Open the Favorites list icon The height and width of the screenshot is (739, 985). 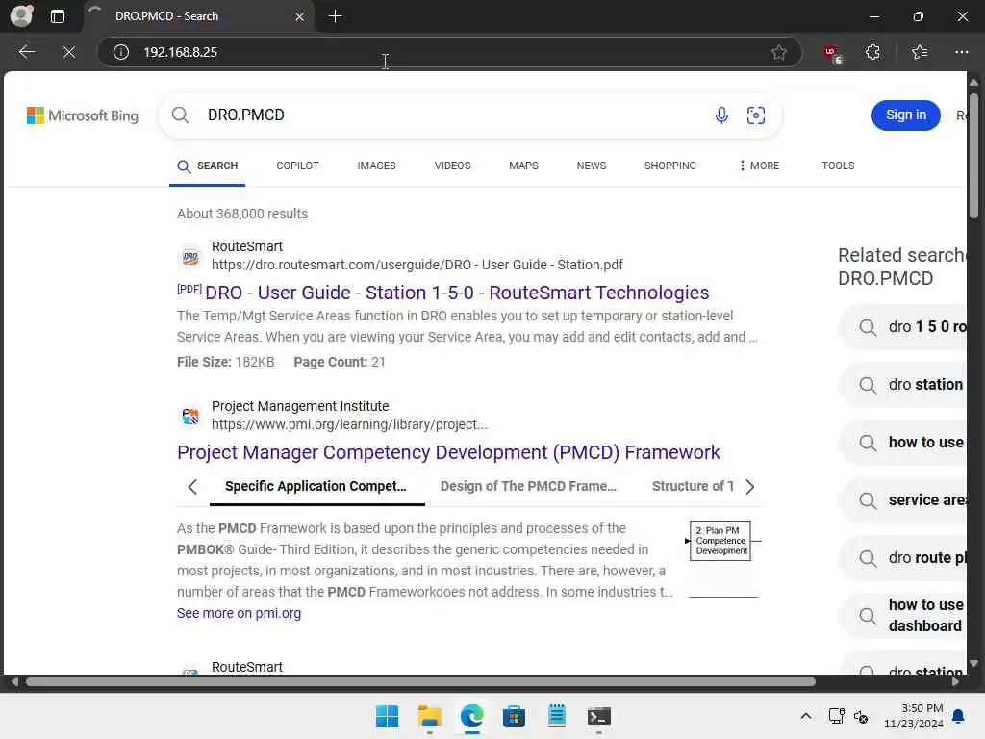[x=919, y=52]
